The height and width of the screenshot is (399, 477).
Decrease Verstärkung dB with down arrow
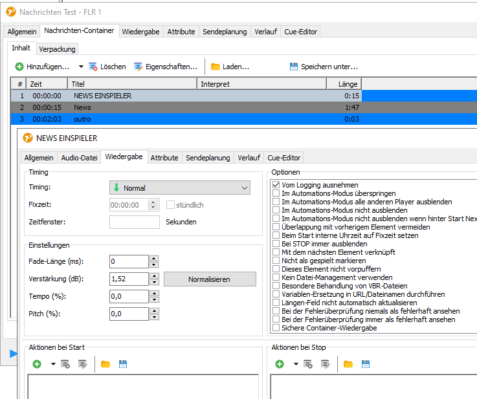[x=154, y=282]
